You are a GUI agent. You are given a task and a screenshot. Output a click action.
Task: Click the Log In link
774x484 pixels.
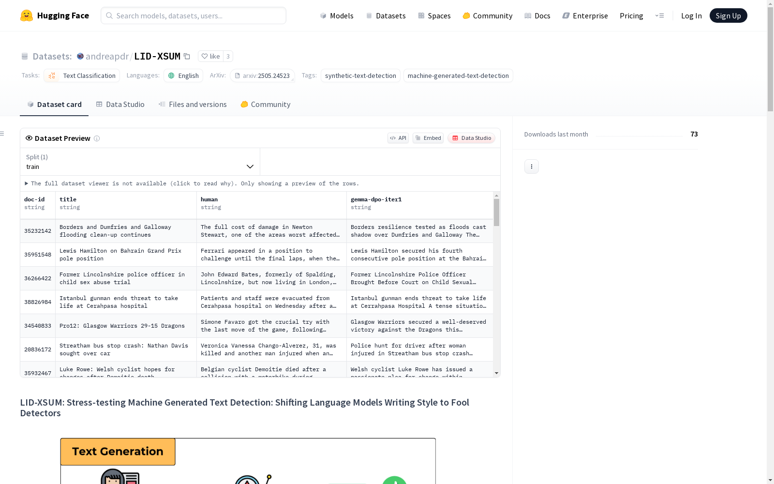691,15
